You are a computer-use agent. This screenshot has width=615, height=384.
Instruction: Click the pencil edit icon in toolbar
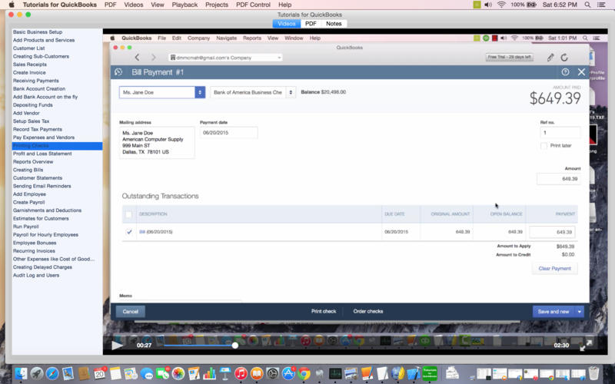tap(550, 58)
